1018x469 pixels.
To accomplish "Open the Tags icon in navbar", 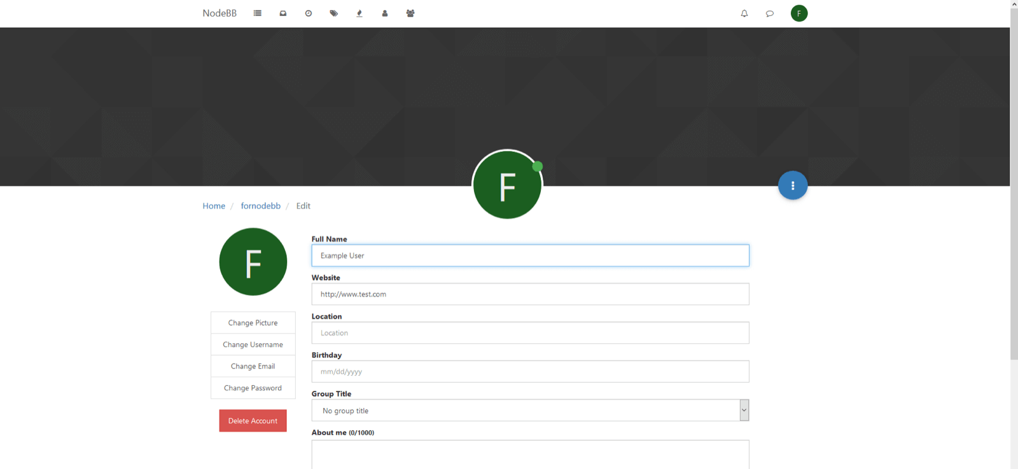I will click(x=334, y=13).
